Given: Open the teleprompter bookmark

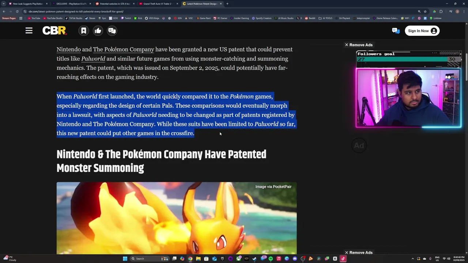Looking at the screenshot, I should coord(361,18).
